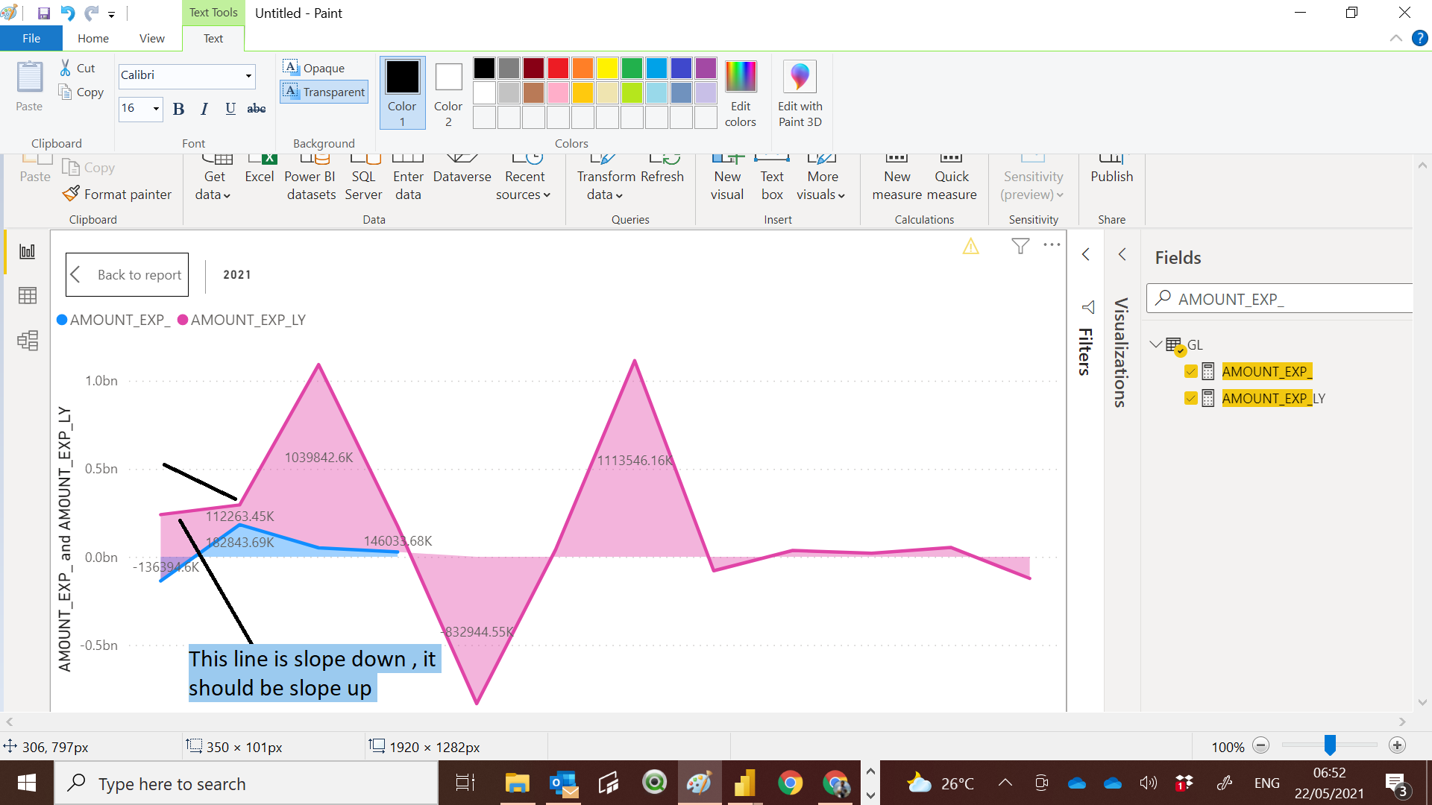Image resolution: width=1432 pixels, height=805 pixels.
Task: Open Edit colors dialog
Action: pos(741,95)
